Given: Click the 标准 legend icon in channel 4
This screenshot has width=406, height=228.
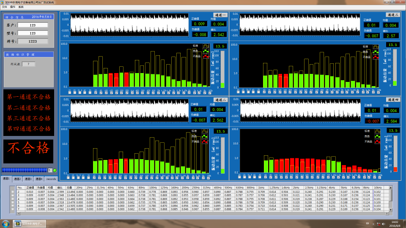Looking at the screenshot, I should point(376,132).
